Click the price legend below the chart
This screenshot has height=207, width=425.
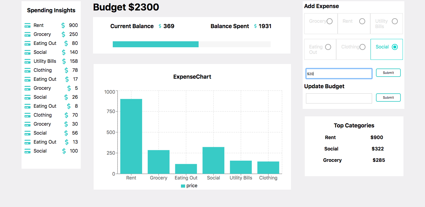[x=189, y=185]
